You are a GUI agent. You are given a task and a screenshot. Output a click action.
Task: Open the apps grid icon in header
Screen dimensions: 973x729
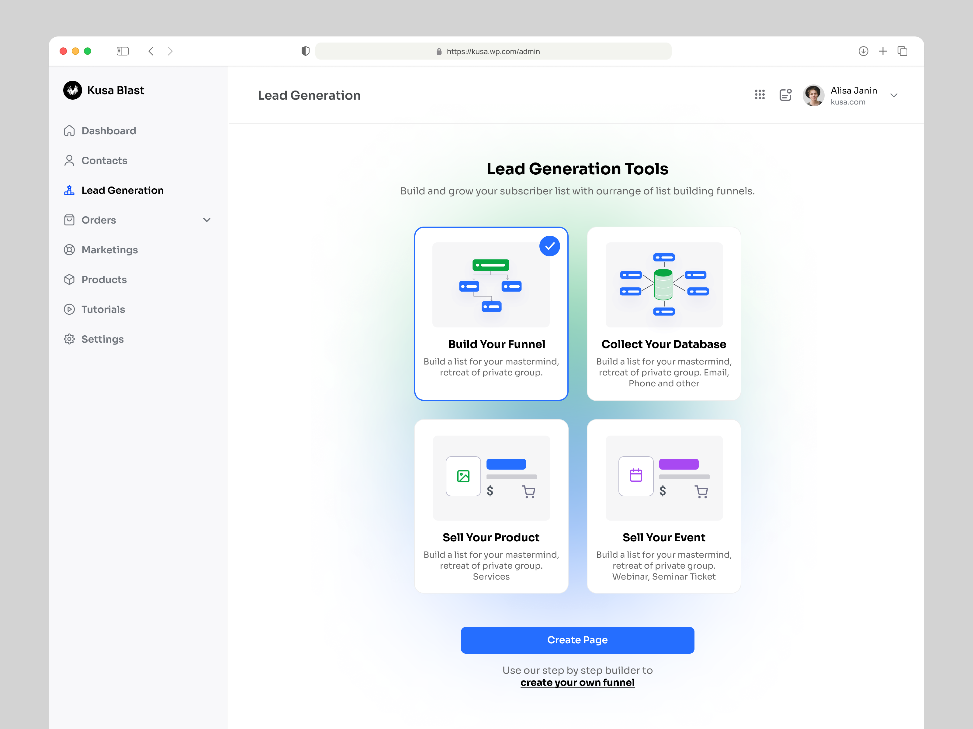coord(760,95)
